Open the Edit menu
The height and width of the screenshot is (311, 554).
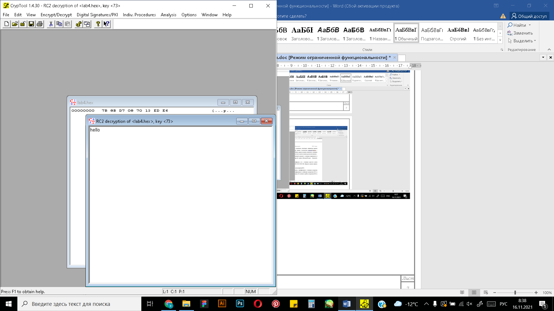(x=18, y=15)
